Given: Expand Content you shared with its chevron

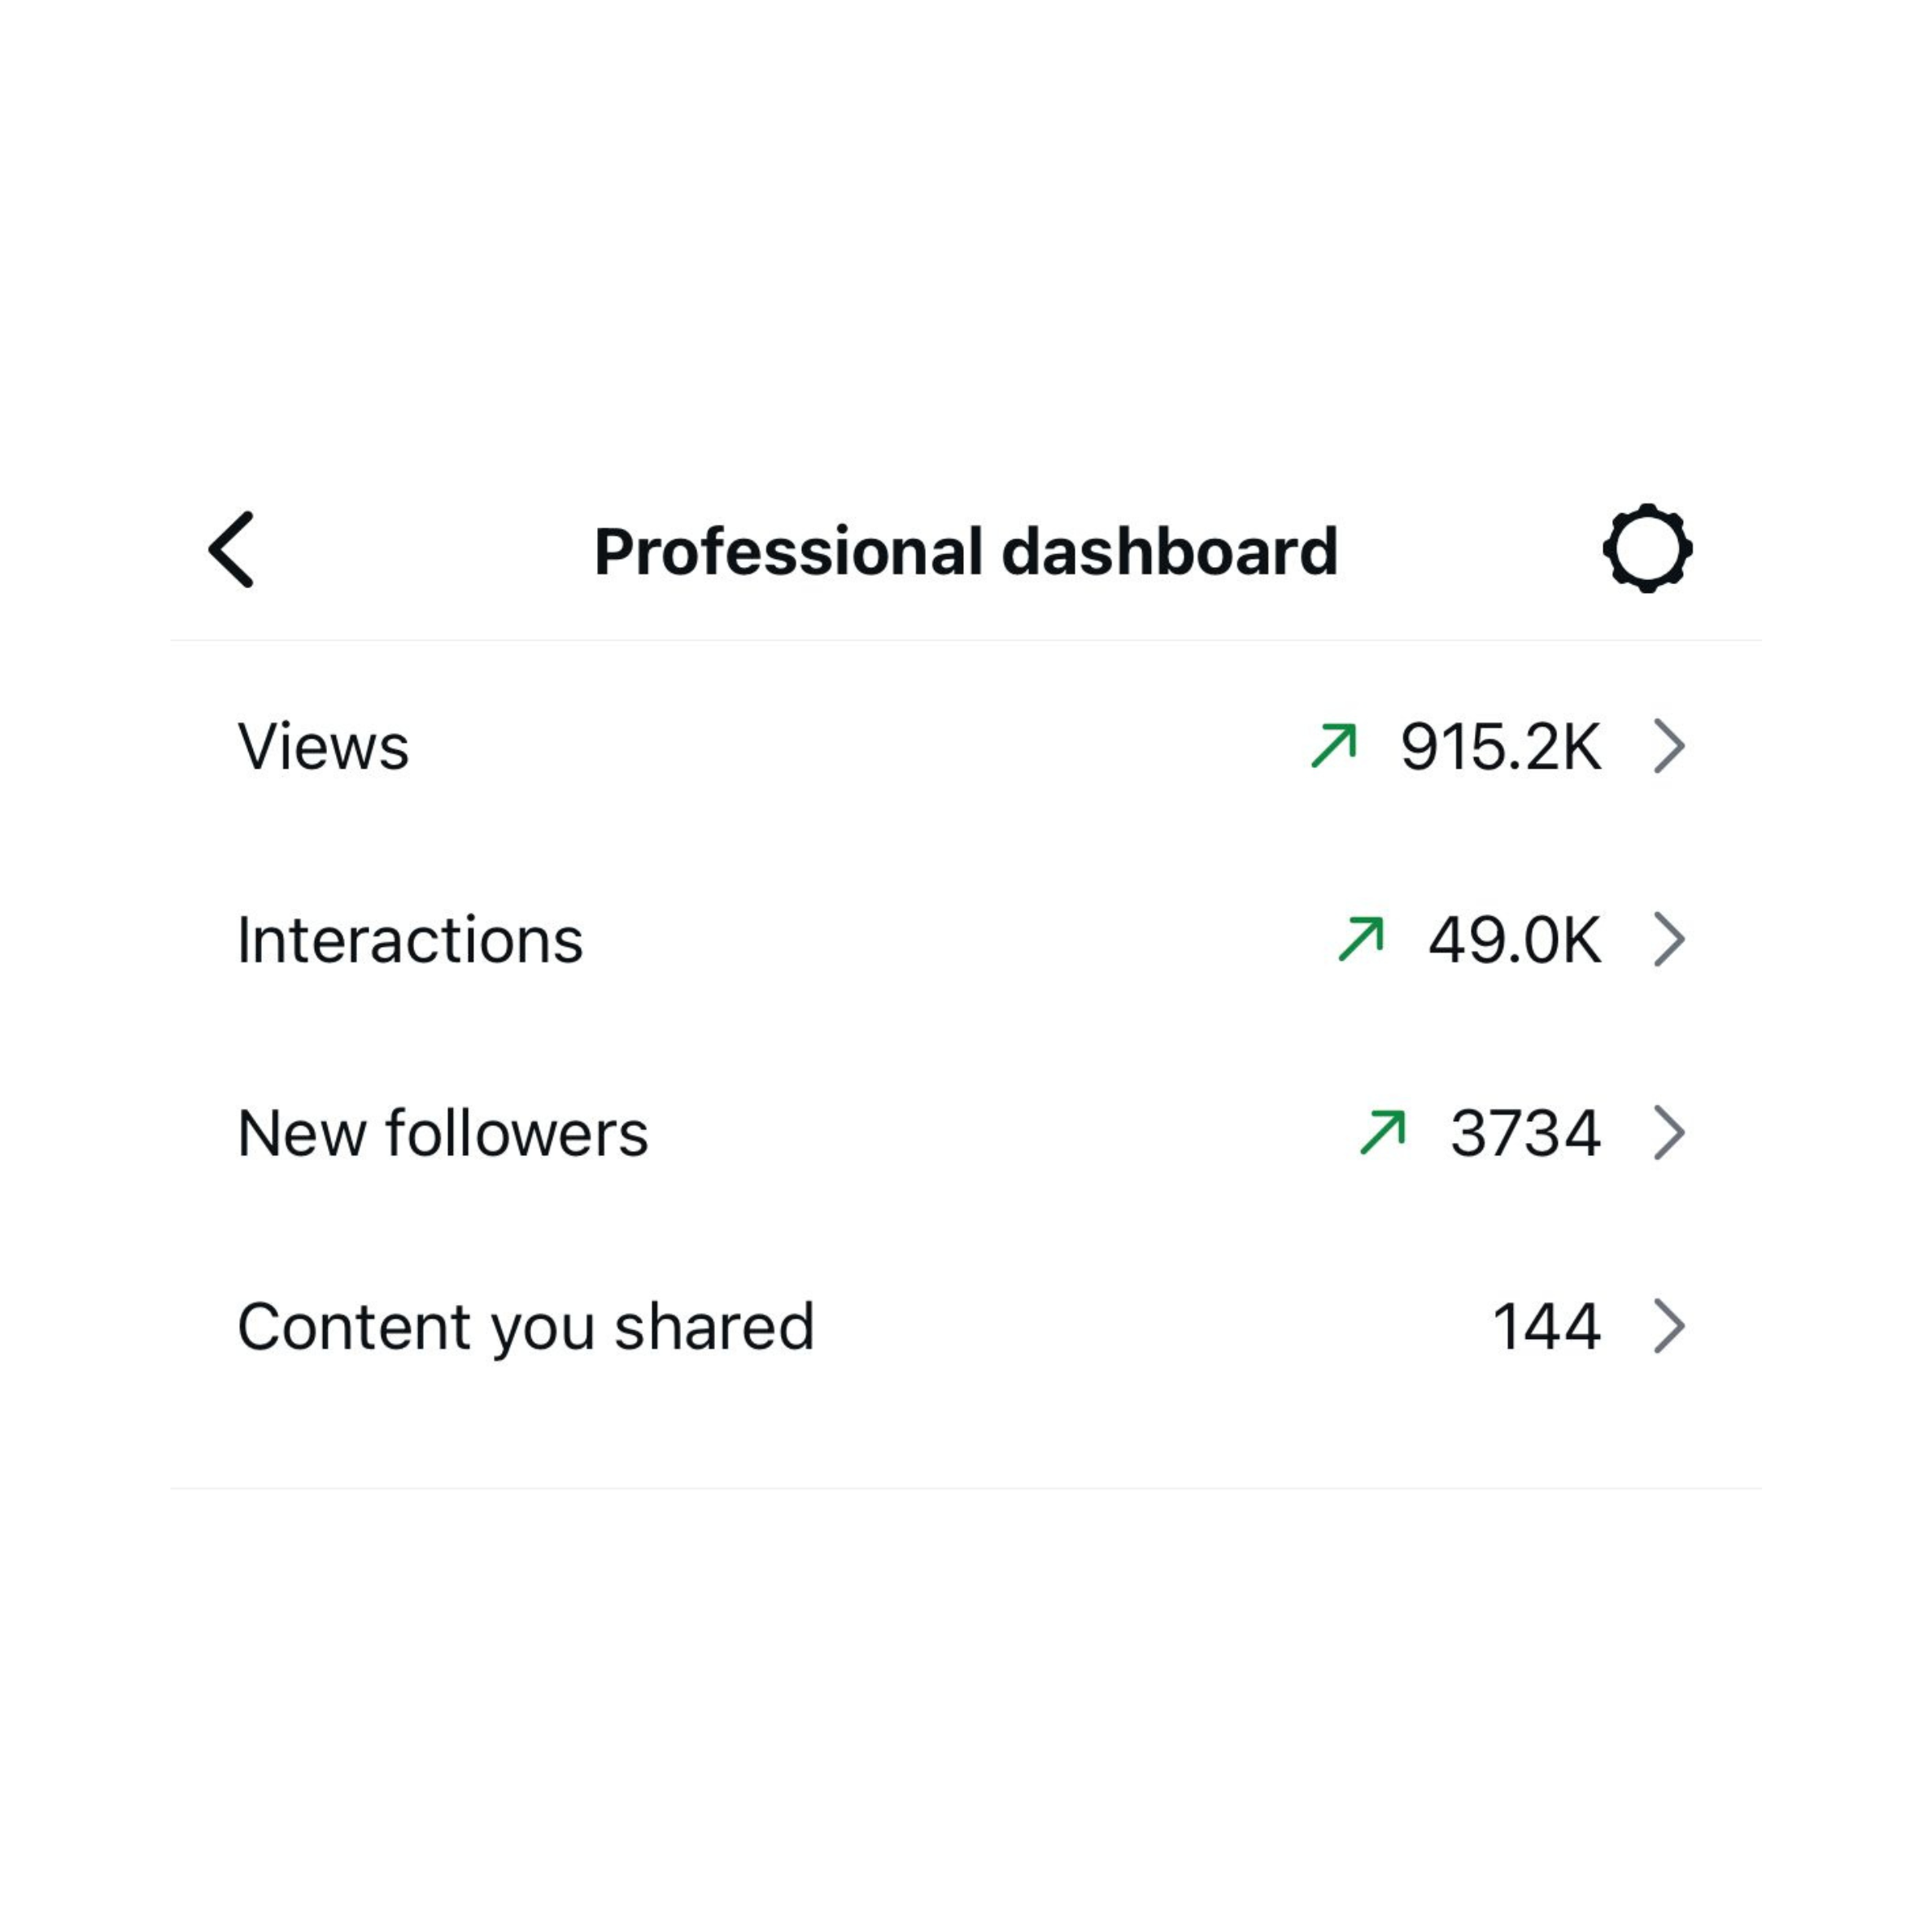Looking at the screenshot, I should [x=1669, y=1326].
